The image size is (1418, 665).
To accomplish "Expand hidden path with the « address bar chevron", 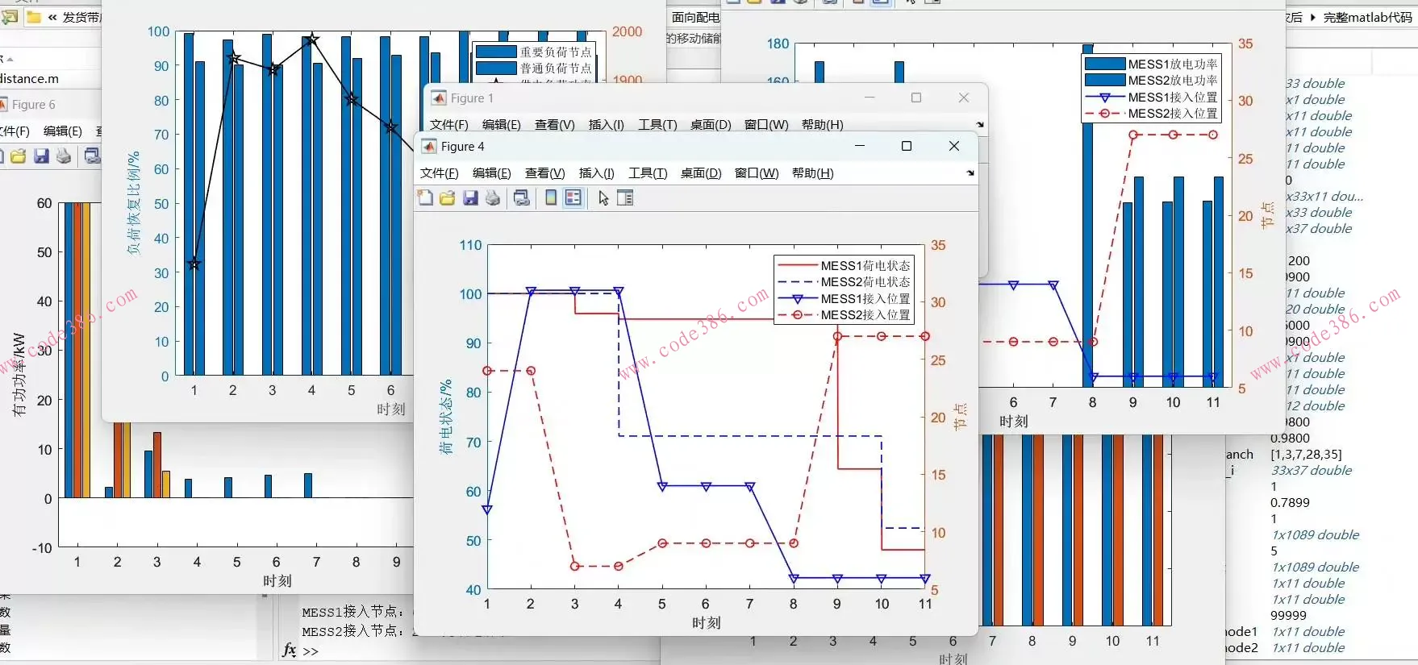I will 52,17.
